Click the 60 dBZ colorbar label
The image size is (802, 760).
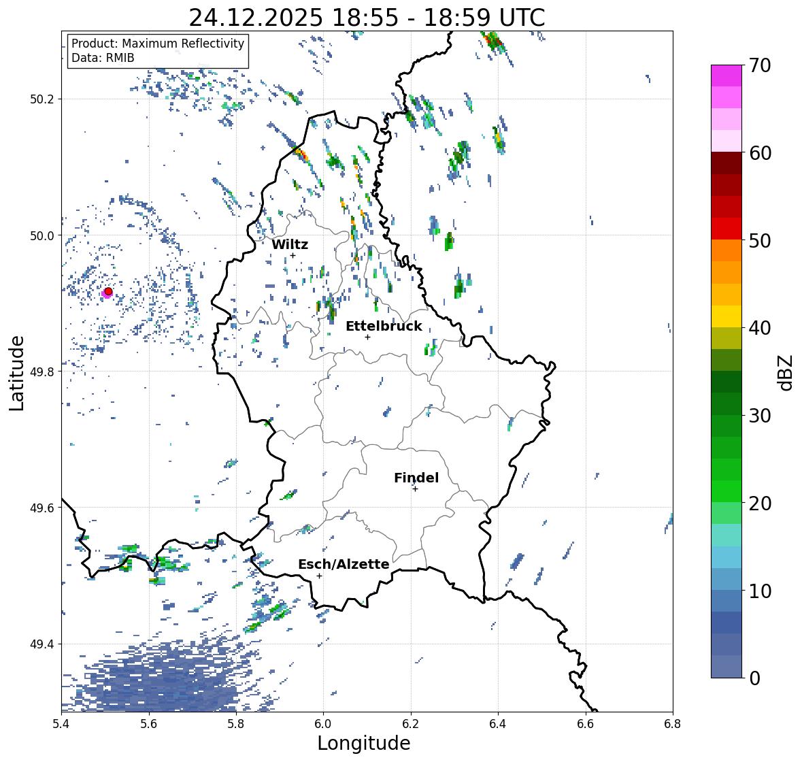coord(760,153)
